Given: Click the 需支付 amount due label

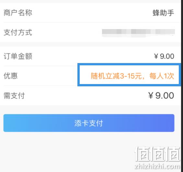Looking at the screenshot, I should click(14, 96).
